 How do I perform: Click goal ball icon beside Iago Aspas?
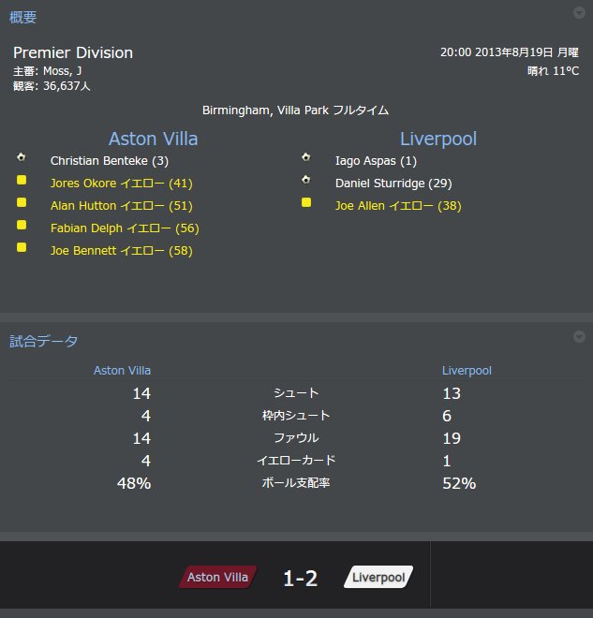point(306,157)
